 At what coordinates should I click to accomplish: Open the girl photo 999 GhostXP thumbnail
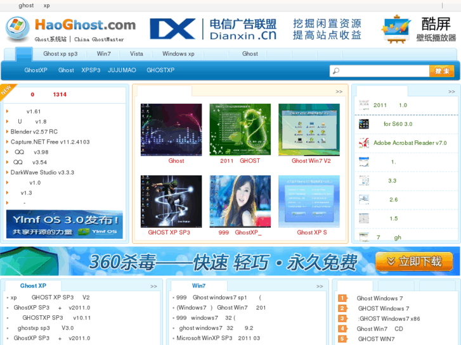[x=240, y=201]
